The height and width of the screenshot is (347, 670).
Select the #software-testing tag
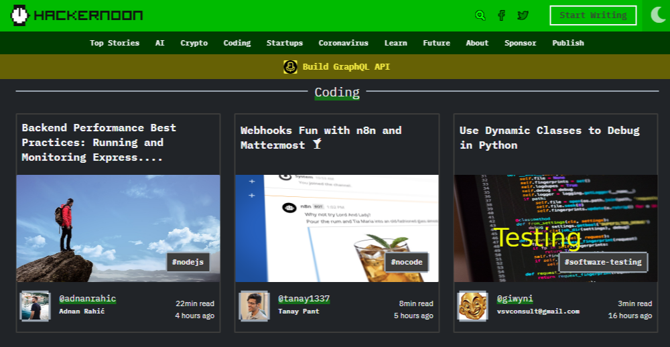pos(603,262)
